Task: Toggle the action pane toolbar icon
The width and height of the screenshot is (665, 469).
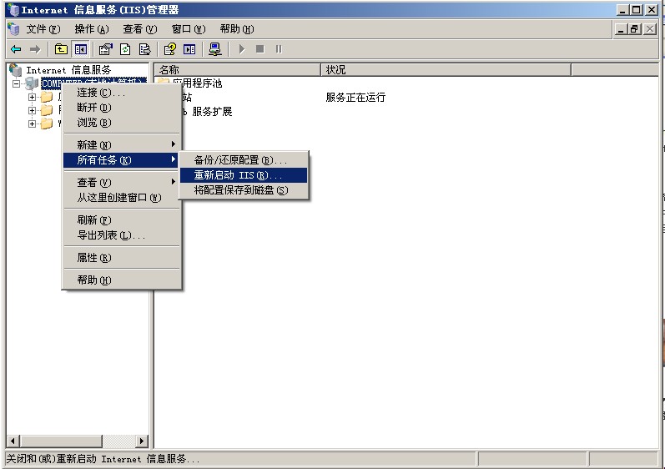Action: point(189,49)
